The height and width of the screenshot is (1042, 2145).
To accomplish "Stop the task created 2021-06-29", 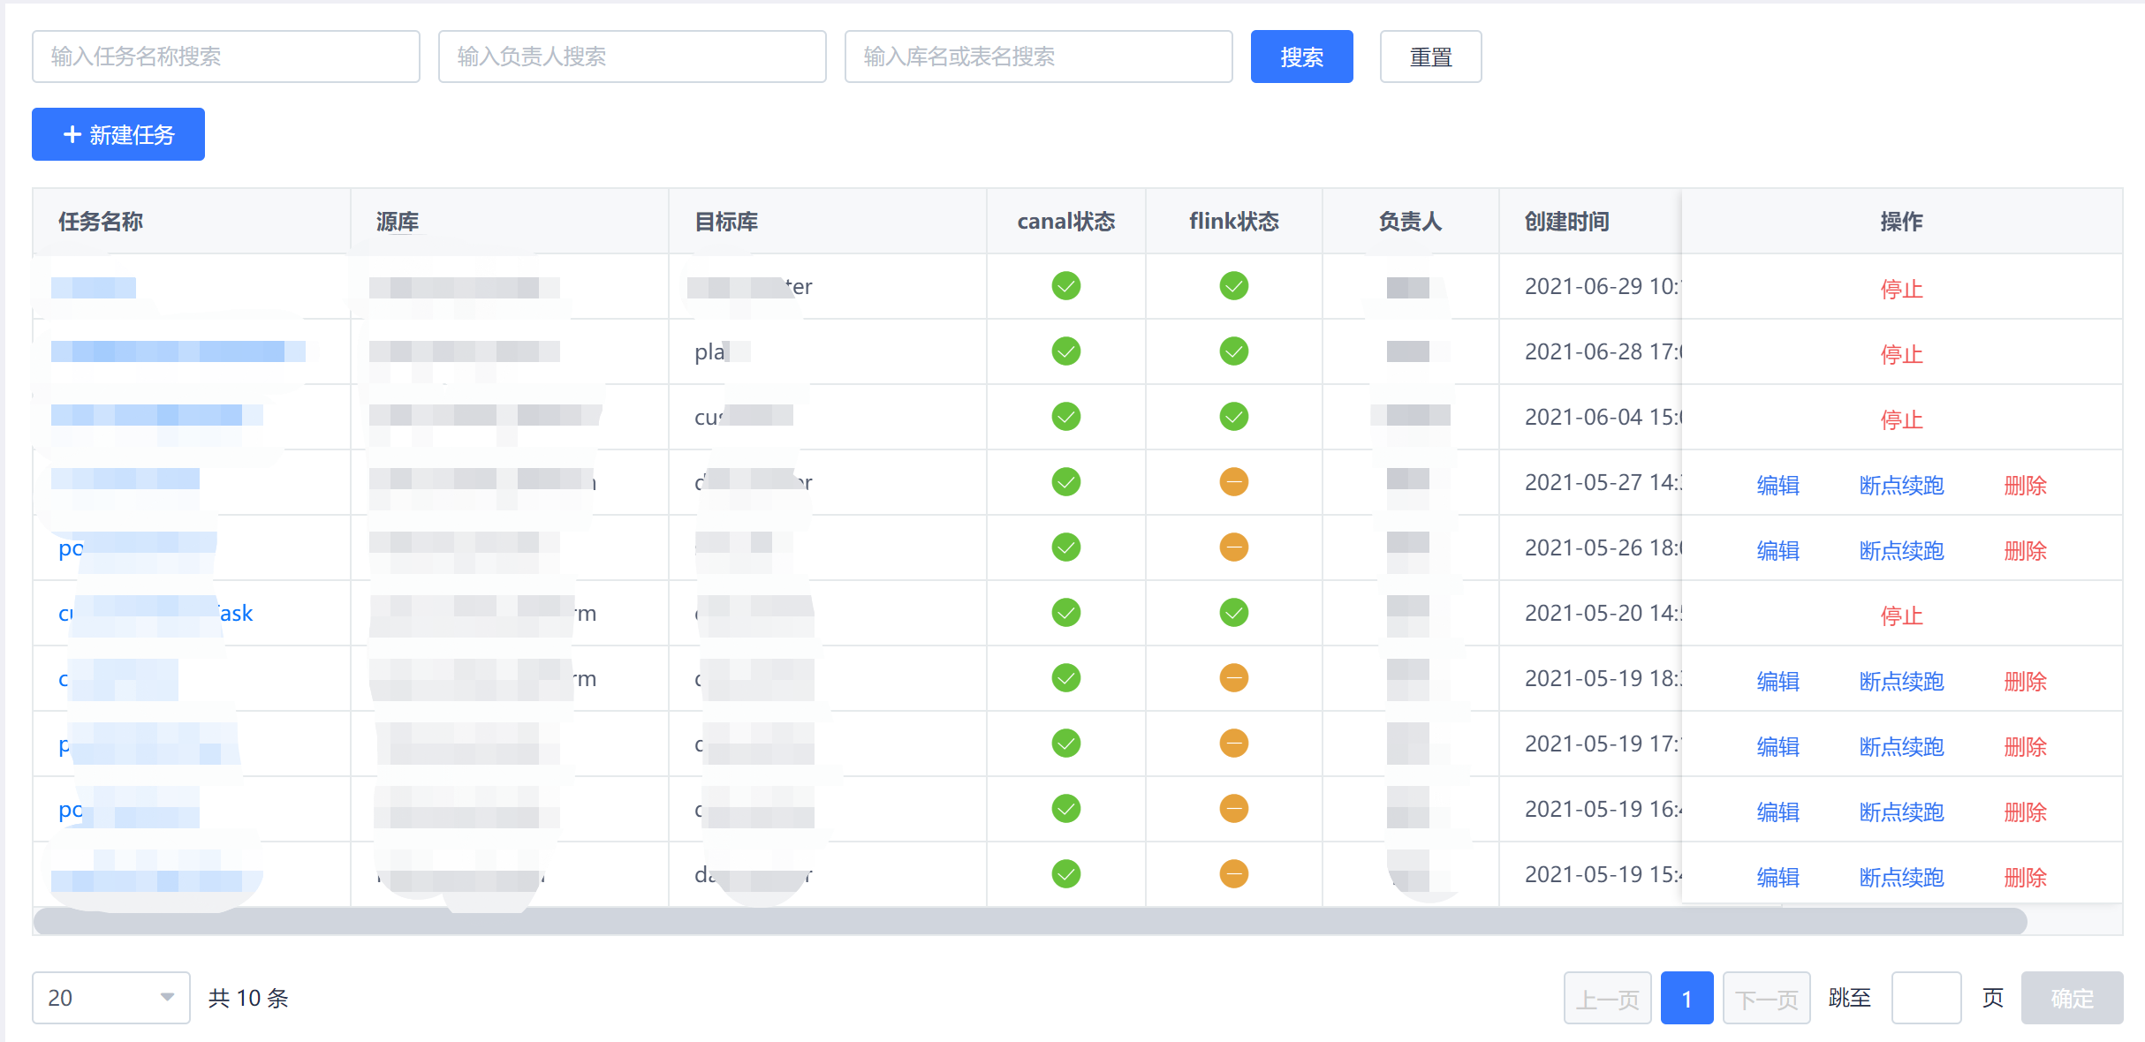I will (1901, 289).
